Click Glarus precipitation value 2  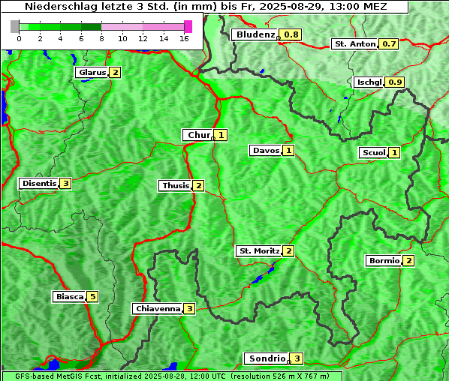pos(115,73)
